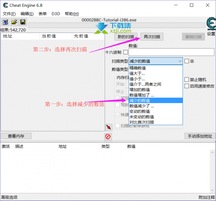The height and width of the screenshot is (201, 216).
Task: Open the 编辑(E) menu
Action: (x=27, y=14)
